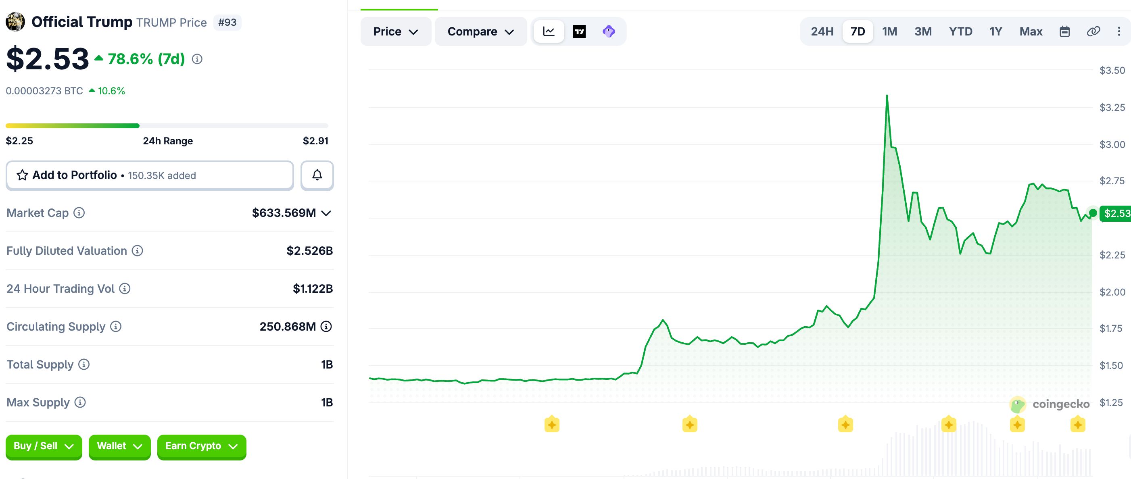Click the $1.25 y-axis label
1131x479 pixels.
(x=1111, y=403)
